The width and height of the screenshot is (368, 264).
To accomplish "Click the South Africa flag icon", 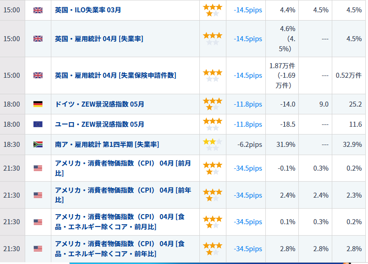I will pos(38,145).
